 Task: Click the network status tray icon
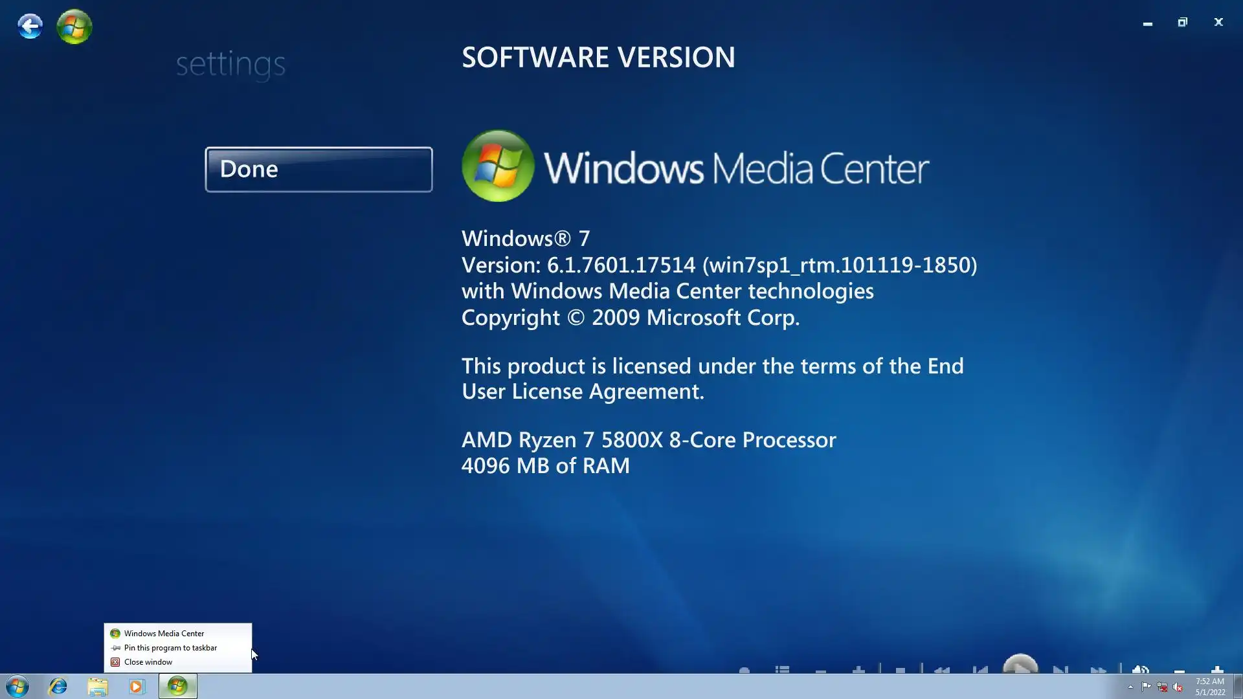click(x=1162, y=687)
